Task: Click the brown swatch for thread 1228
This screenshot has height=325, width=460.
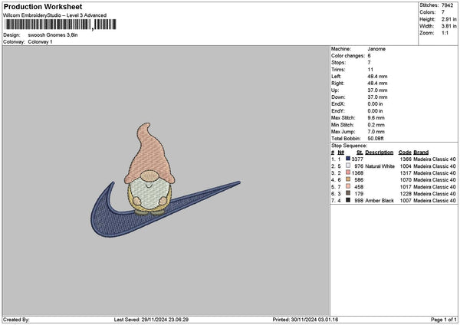Action: [x=348, y=193]
